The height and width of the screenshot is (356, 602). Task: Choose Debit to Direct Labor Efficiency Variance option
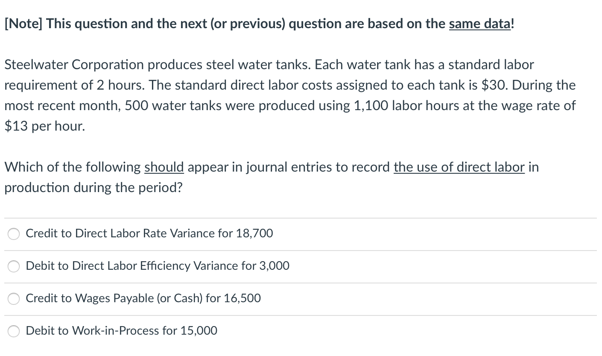[x=13, y=266]
